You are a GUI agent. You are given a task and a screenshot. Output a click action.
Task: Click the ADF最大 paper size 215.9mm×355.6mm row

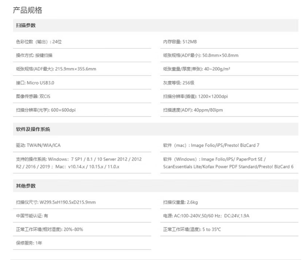tap(56, 69)
